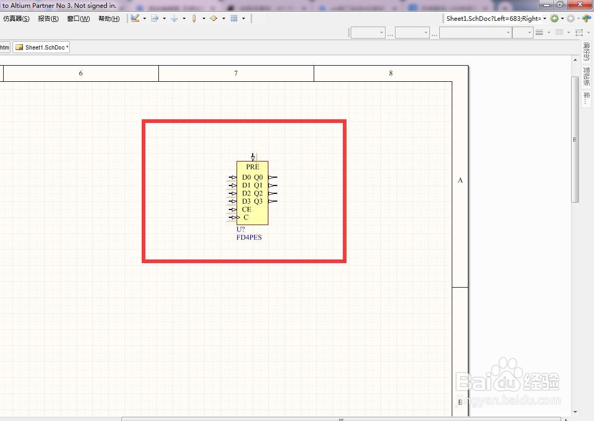Click the PRE pin label

pos(253,167)
